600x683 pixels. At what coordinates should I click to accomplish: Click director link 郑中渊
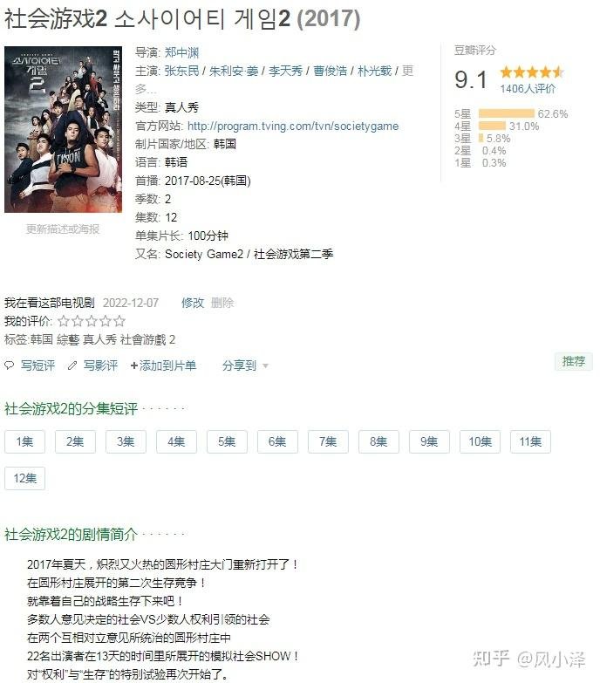(181, 52)
